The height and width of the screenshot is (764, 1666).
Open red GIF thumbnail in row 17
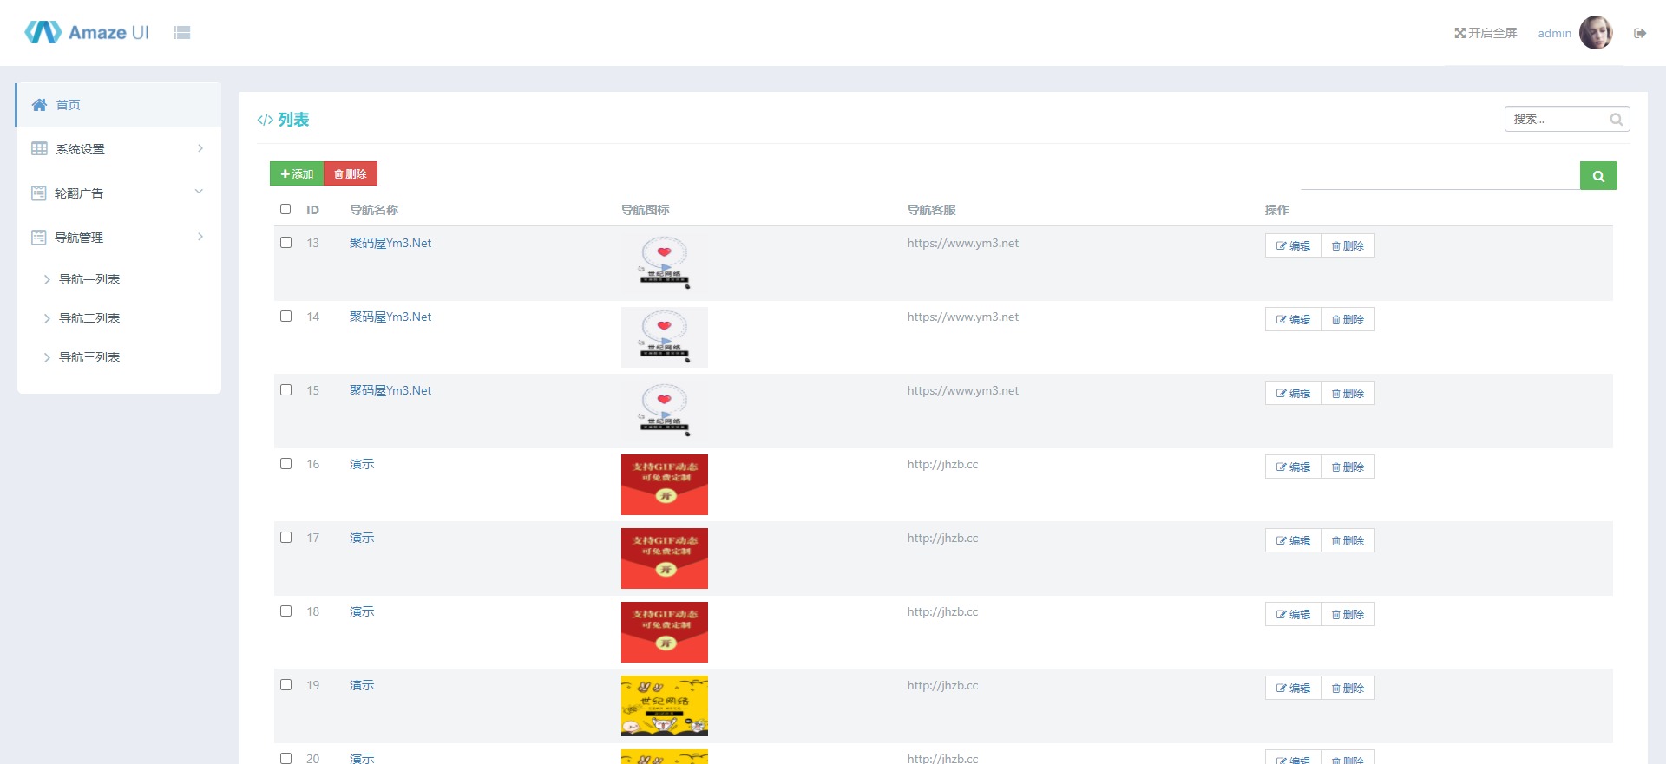coord(665,558)
